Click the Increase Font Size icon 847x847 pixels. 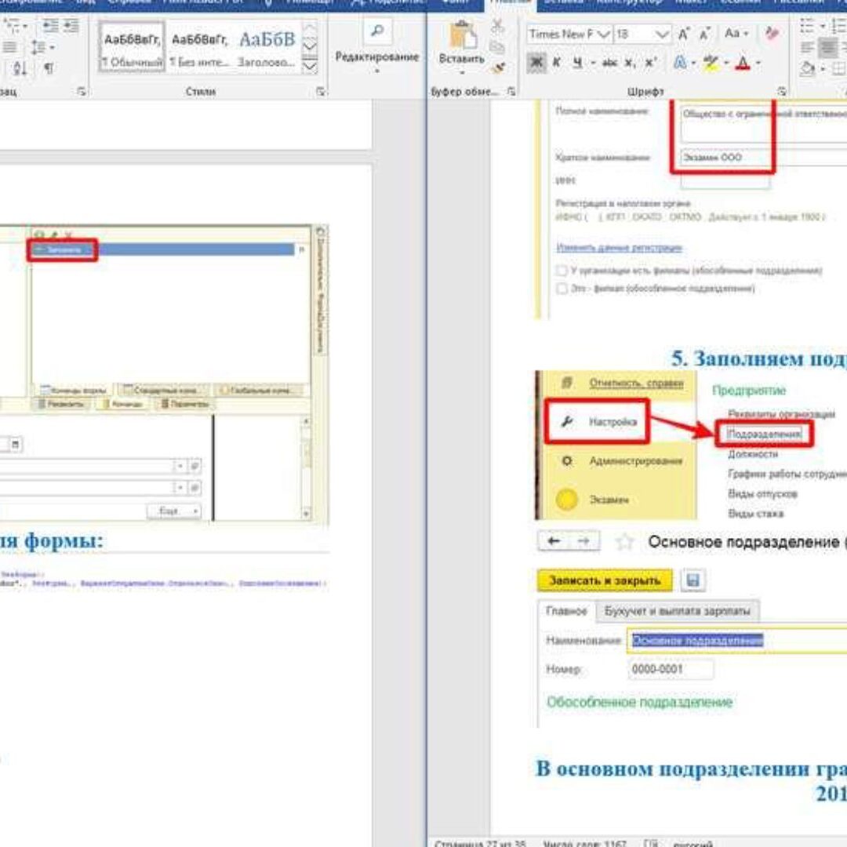tap(684, 35)
